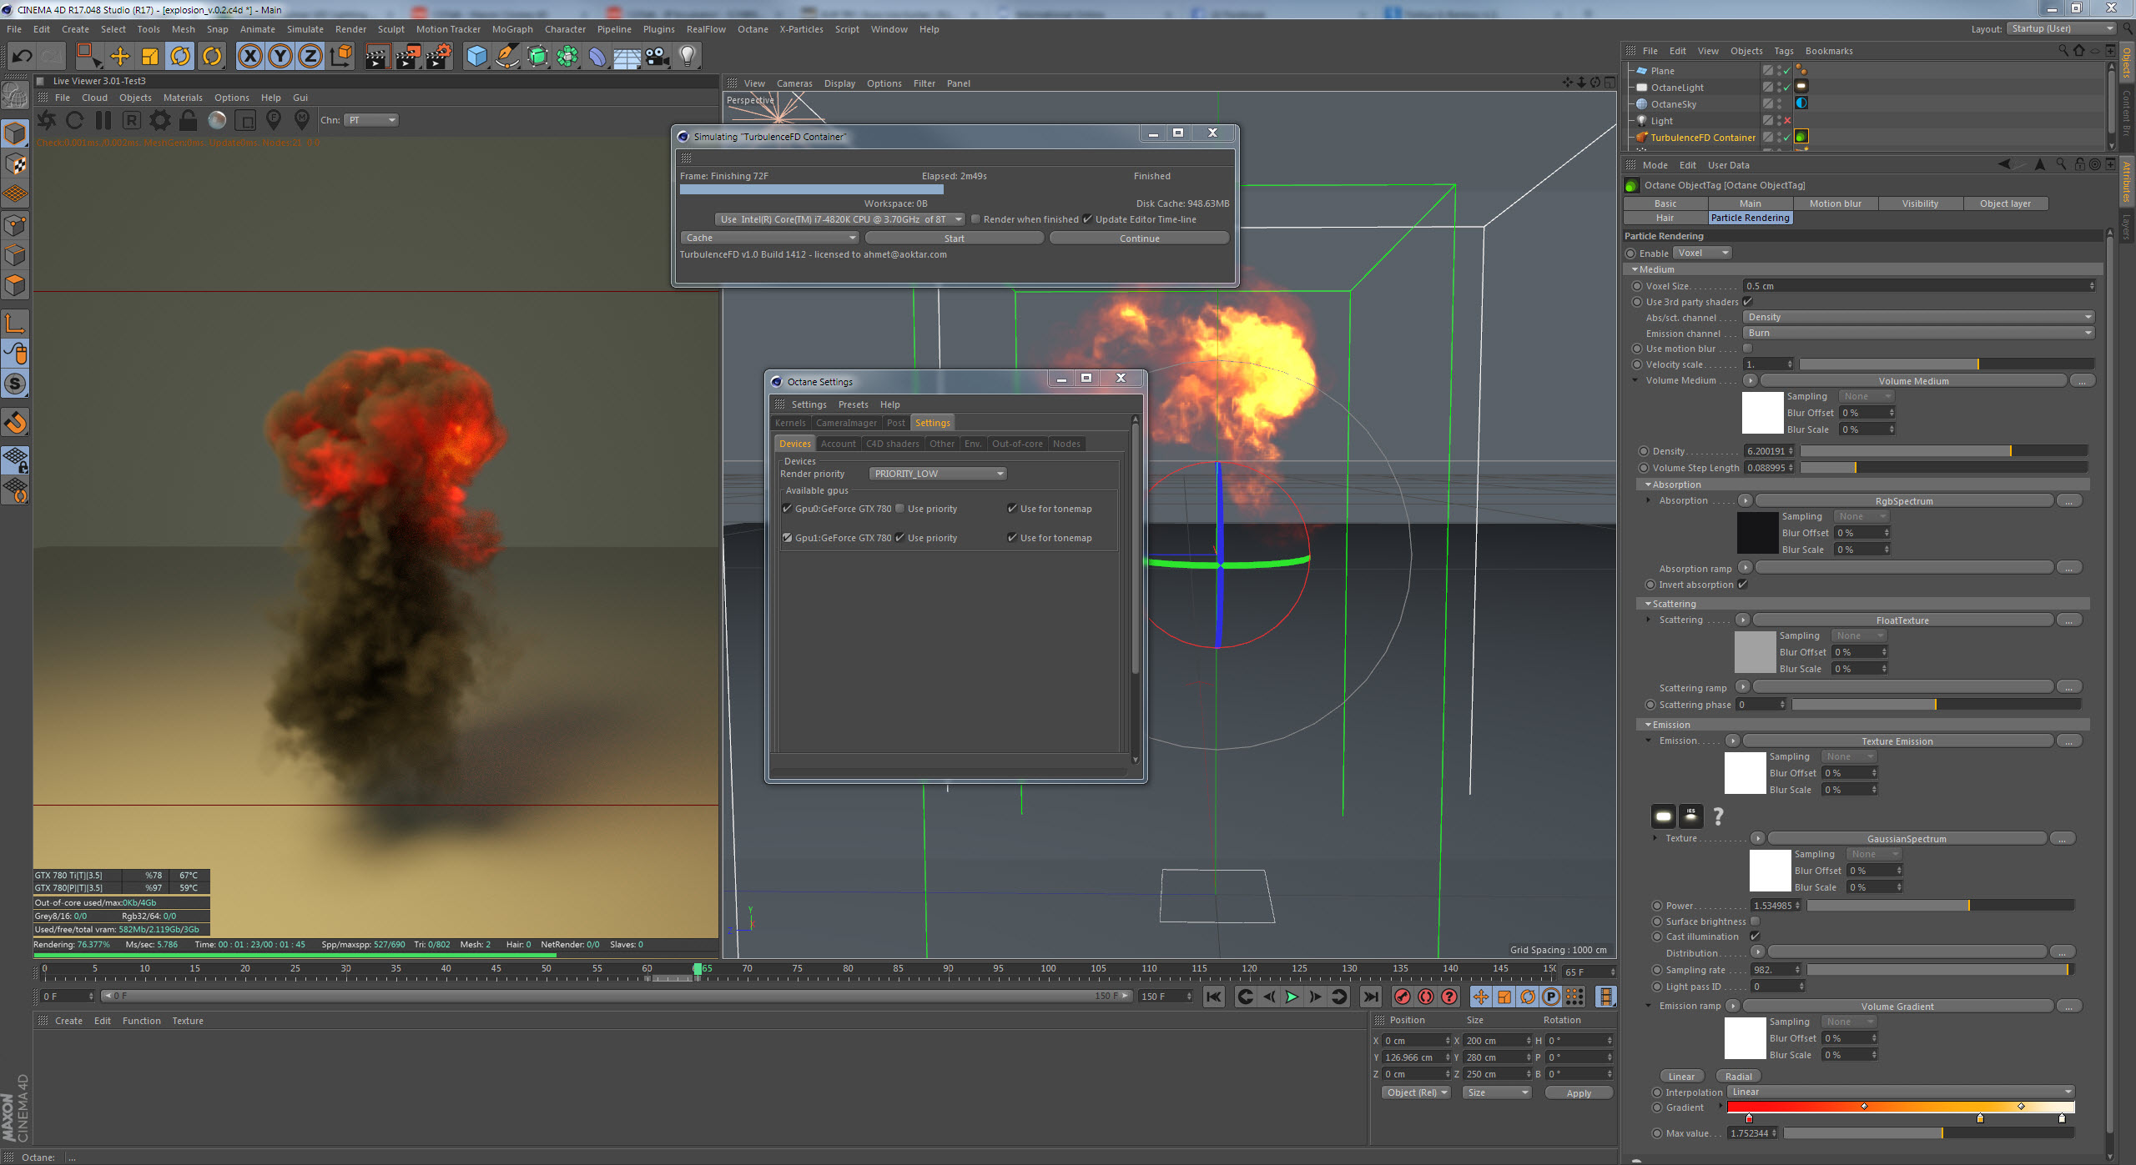The width and height of the screenshot is (2136, 1165).
Task: Click the Camera object icon
Action: click(657, 56)
